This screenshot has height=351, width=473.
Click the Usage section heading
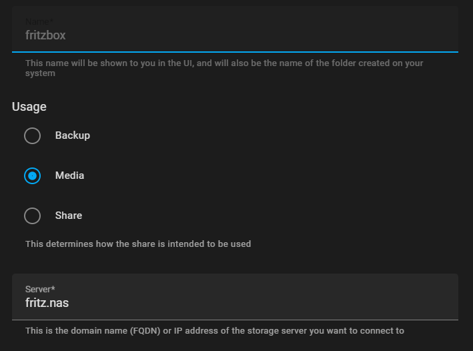[x=29, y=106]
